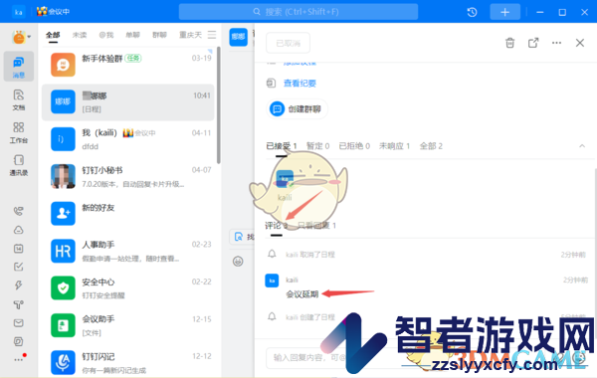Open the to-do checkmark icon in sidebar
The width and height of the screenshot is (597, 378).
pyautogui.click(x=18, y=267)
